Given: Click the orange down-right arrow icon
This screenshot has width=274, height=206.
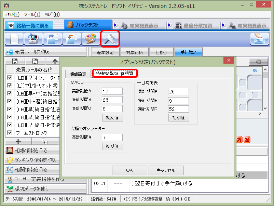Looking at the screenshot, I should 247,140.
